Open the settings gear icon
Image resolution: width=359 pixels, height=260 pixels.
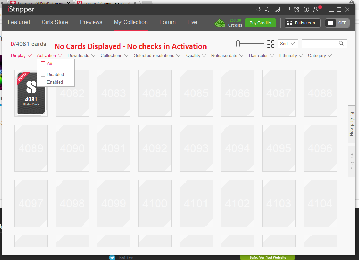[x=297, y=9]
